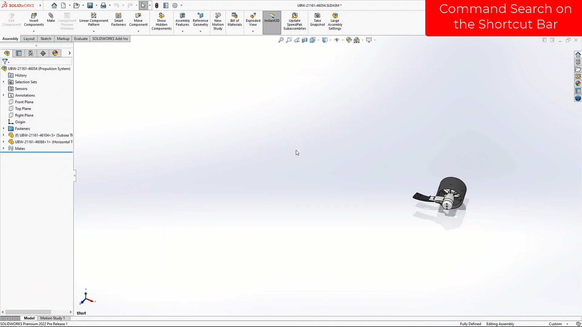
Task: Click the Zoom to Fit icon
Action: point(281,40)
